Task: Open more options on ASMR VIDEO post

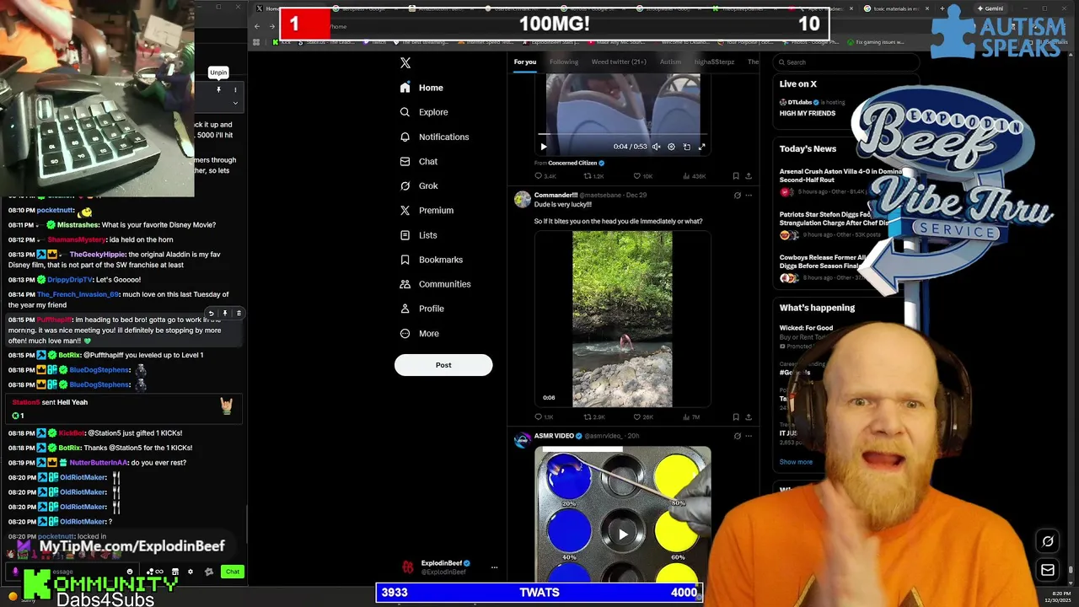Action: (x=749, y=436)
